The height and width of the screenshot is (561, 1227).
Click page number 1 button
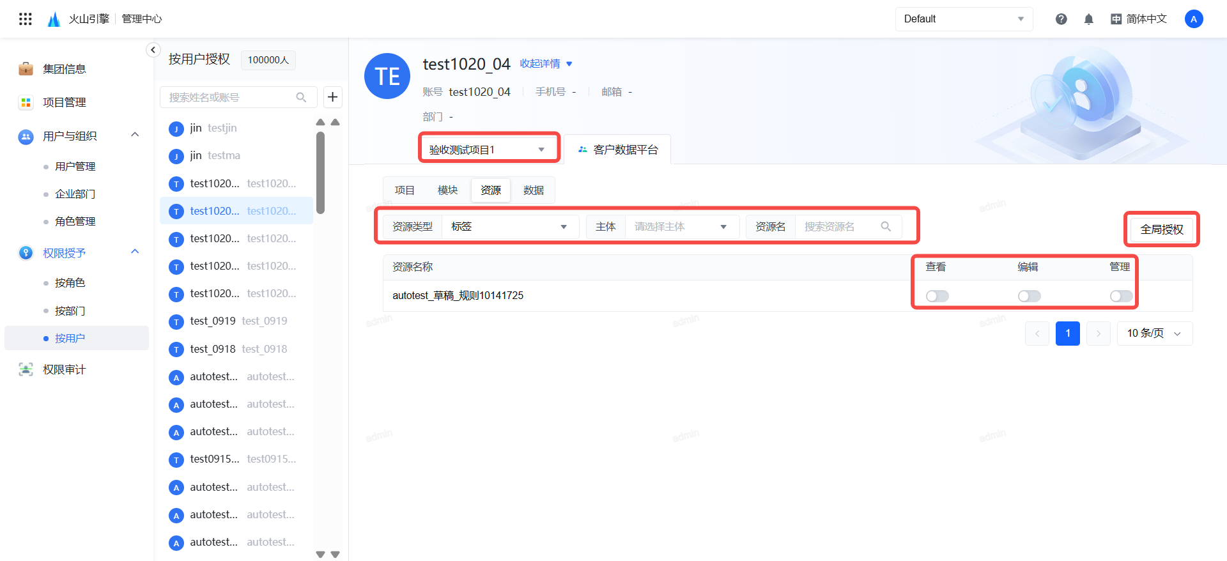pos(1068,334)
